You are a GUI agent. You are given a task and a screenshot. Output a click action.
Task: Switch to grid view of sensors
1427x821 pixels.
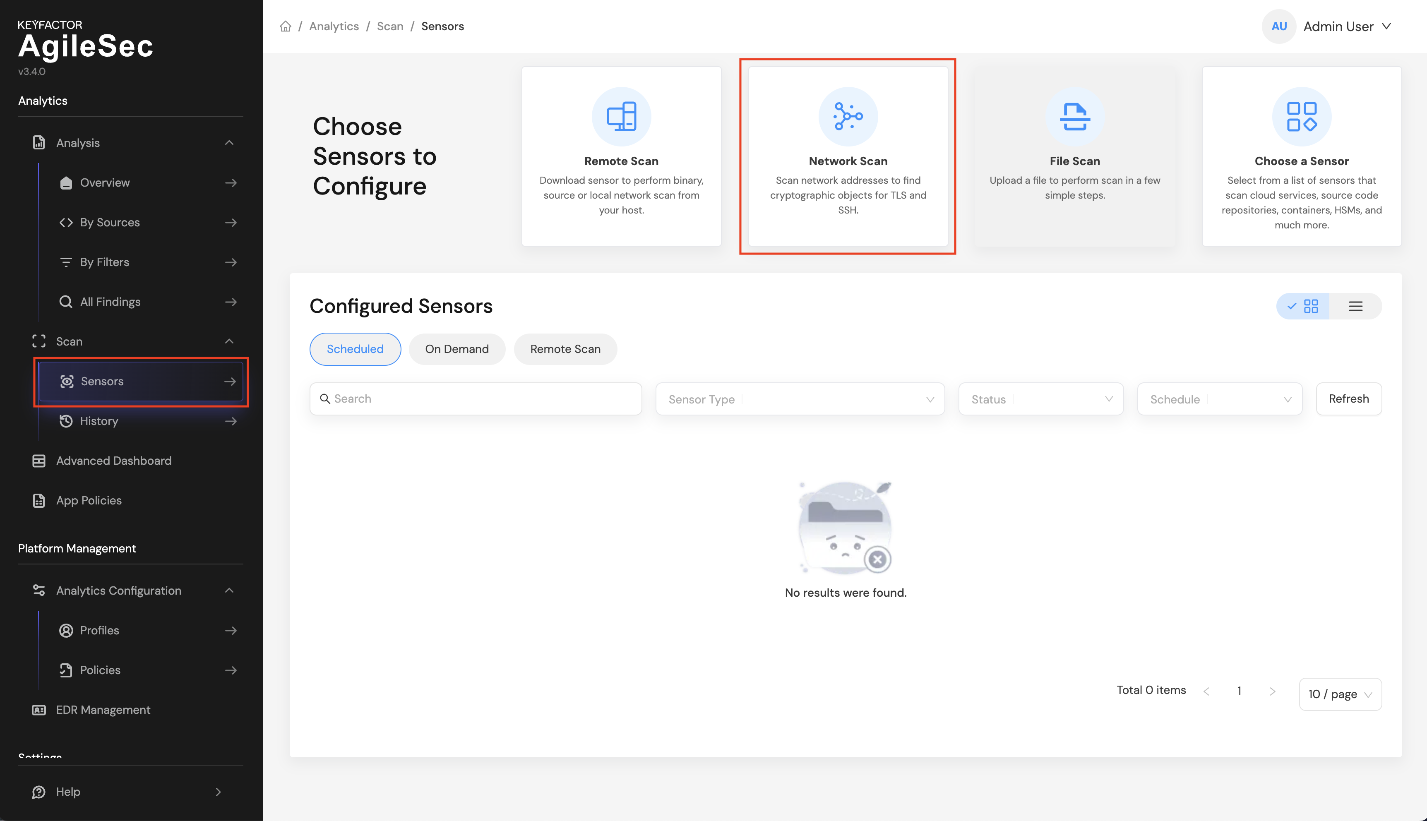[x=1303, y=306]
